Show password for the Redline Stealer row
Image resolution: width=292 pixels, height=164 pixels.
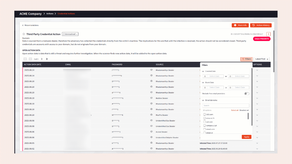coord(151,98)
